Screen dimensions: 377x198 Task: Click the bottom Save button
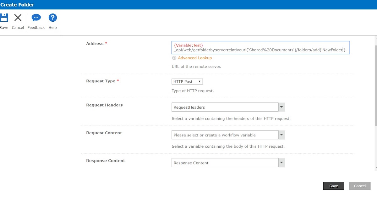(x=333, y=186)
